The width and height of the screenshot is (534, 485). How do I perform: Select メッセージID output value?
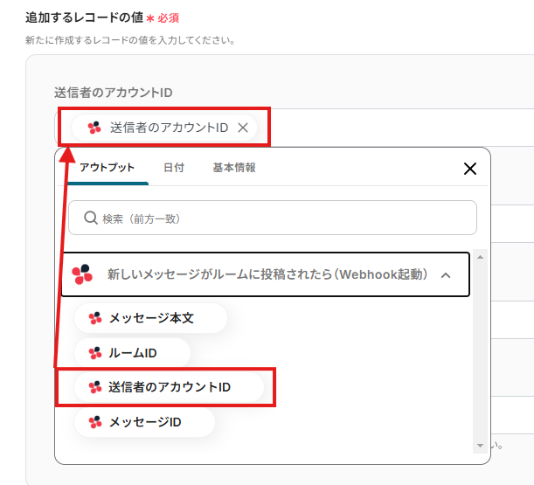coord(145,422)
